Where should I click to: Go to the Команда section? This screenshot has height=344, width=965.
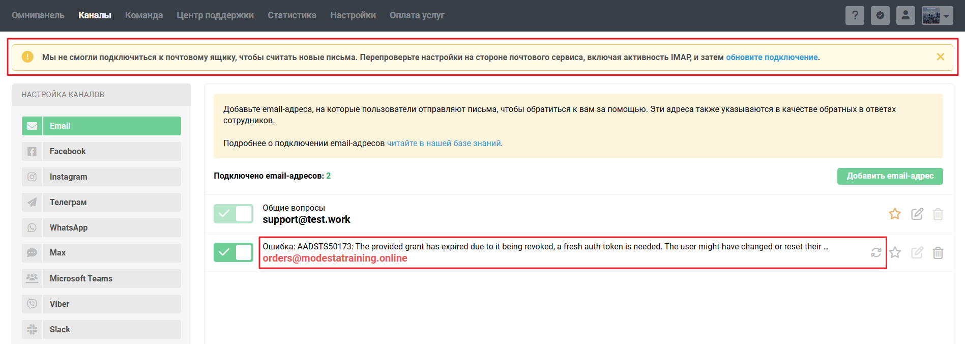point(144,15)
